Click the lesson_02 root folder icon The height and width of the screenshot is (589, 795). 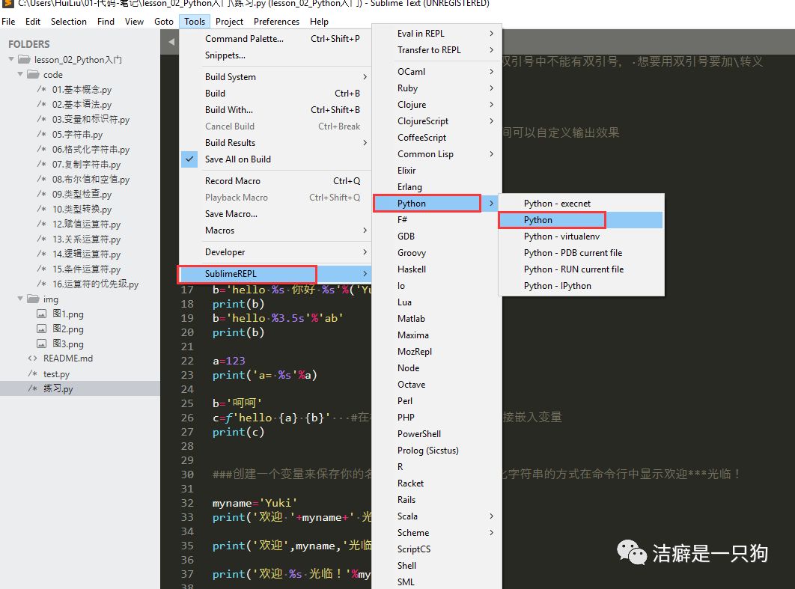click(x=24, y=59)
